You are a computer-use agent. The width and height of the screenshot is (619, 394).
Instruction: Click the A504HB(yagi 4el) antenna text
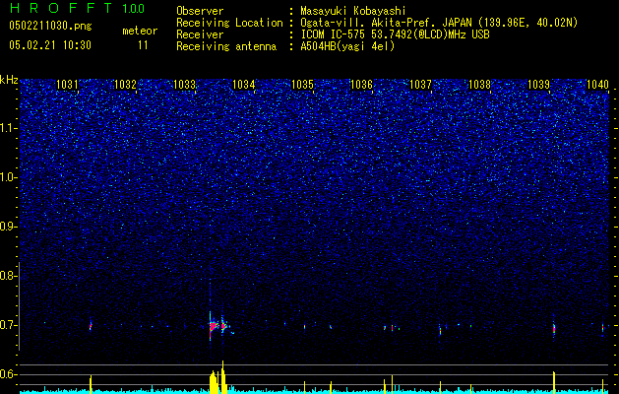(347, 46)
